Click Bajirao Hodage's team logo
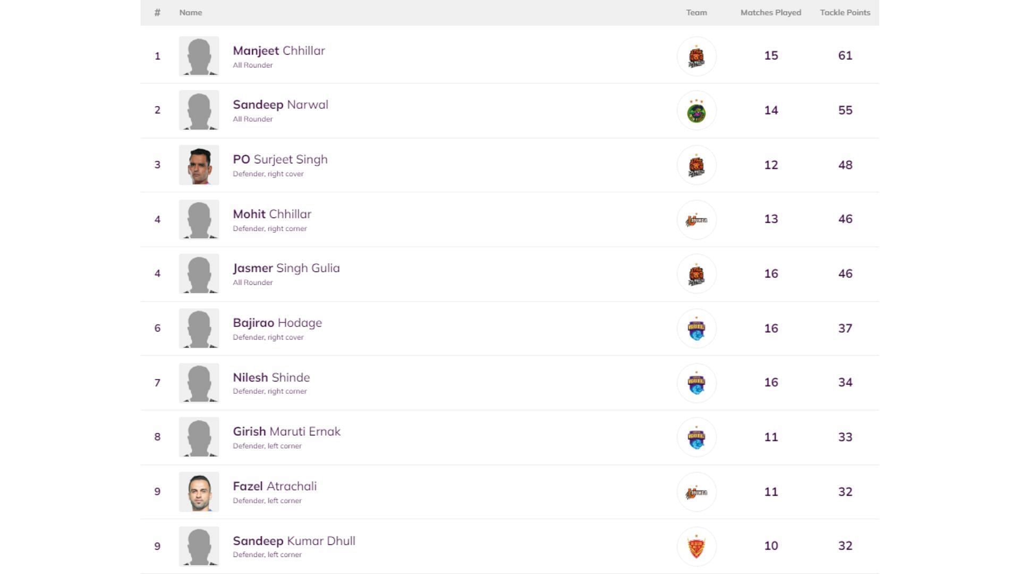Viewport: 1020px width, 574px height. 696,328
